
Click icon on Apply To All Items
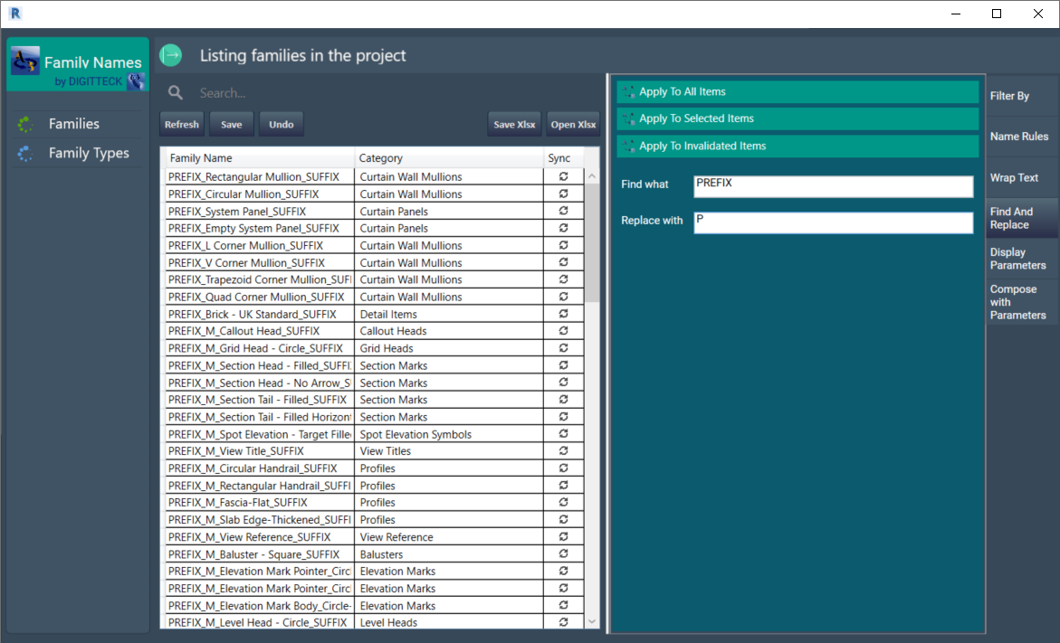[x=629, y=92]
